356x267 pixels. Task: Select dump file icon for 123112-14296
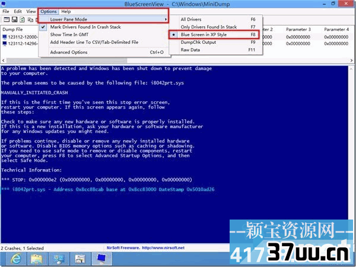4,43
